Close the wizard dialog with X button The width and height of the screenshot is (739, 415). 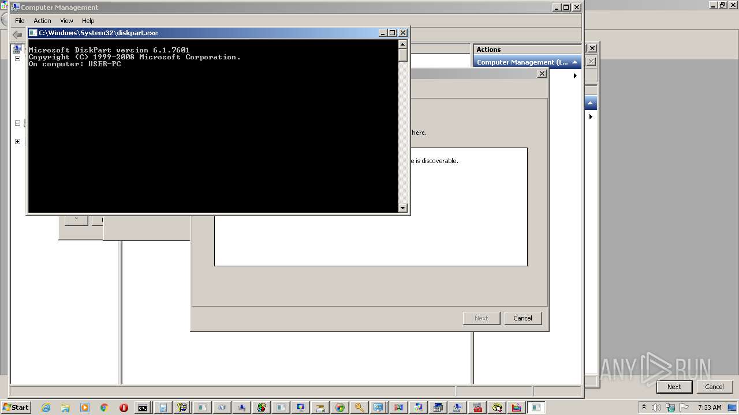click(x=542, y=74)
